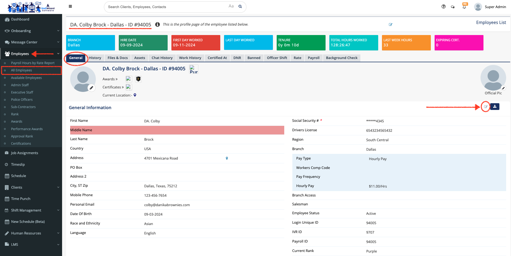Open the chat messages icon in header
Screen dimensions: 511x256
click(x=453, y=7)
